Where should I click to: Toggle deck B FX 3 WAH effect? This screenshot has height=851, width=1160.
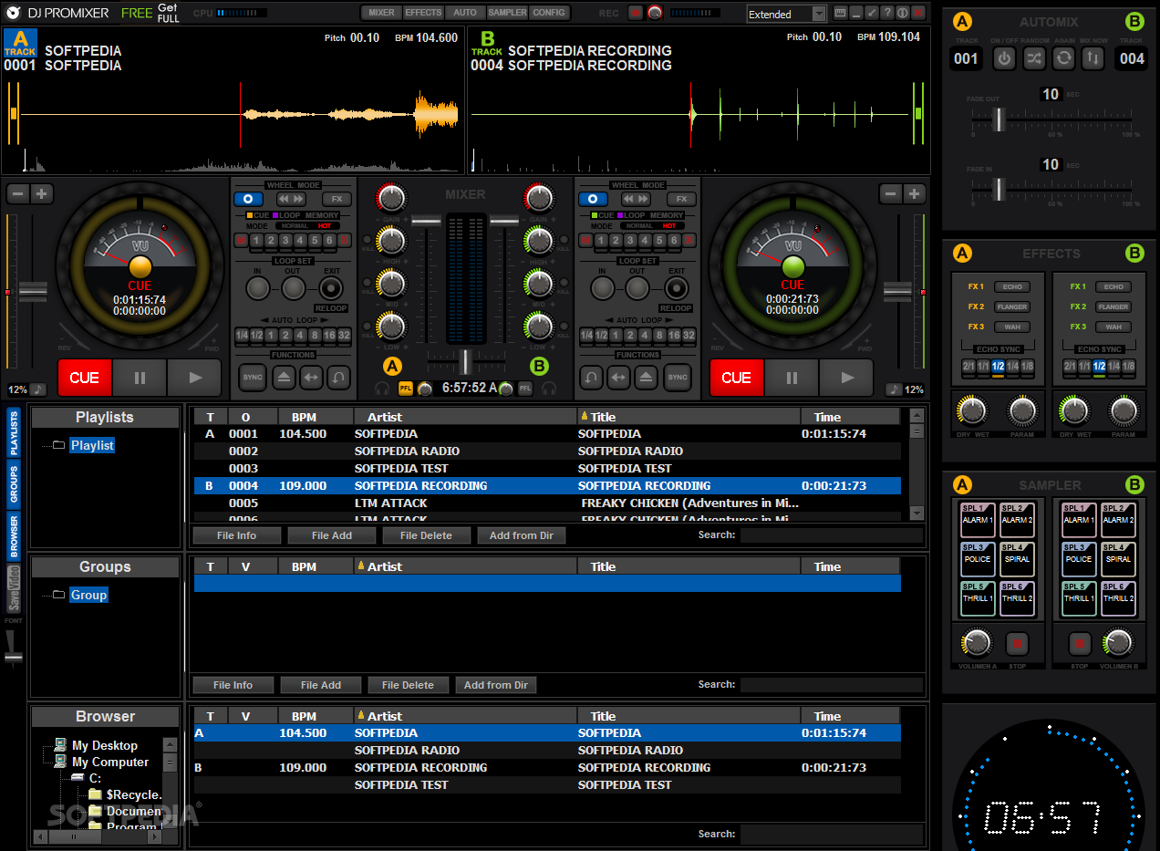[x=1113, y=327]
